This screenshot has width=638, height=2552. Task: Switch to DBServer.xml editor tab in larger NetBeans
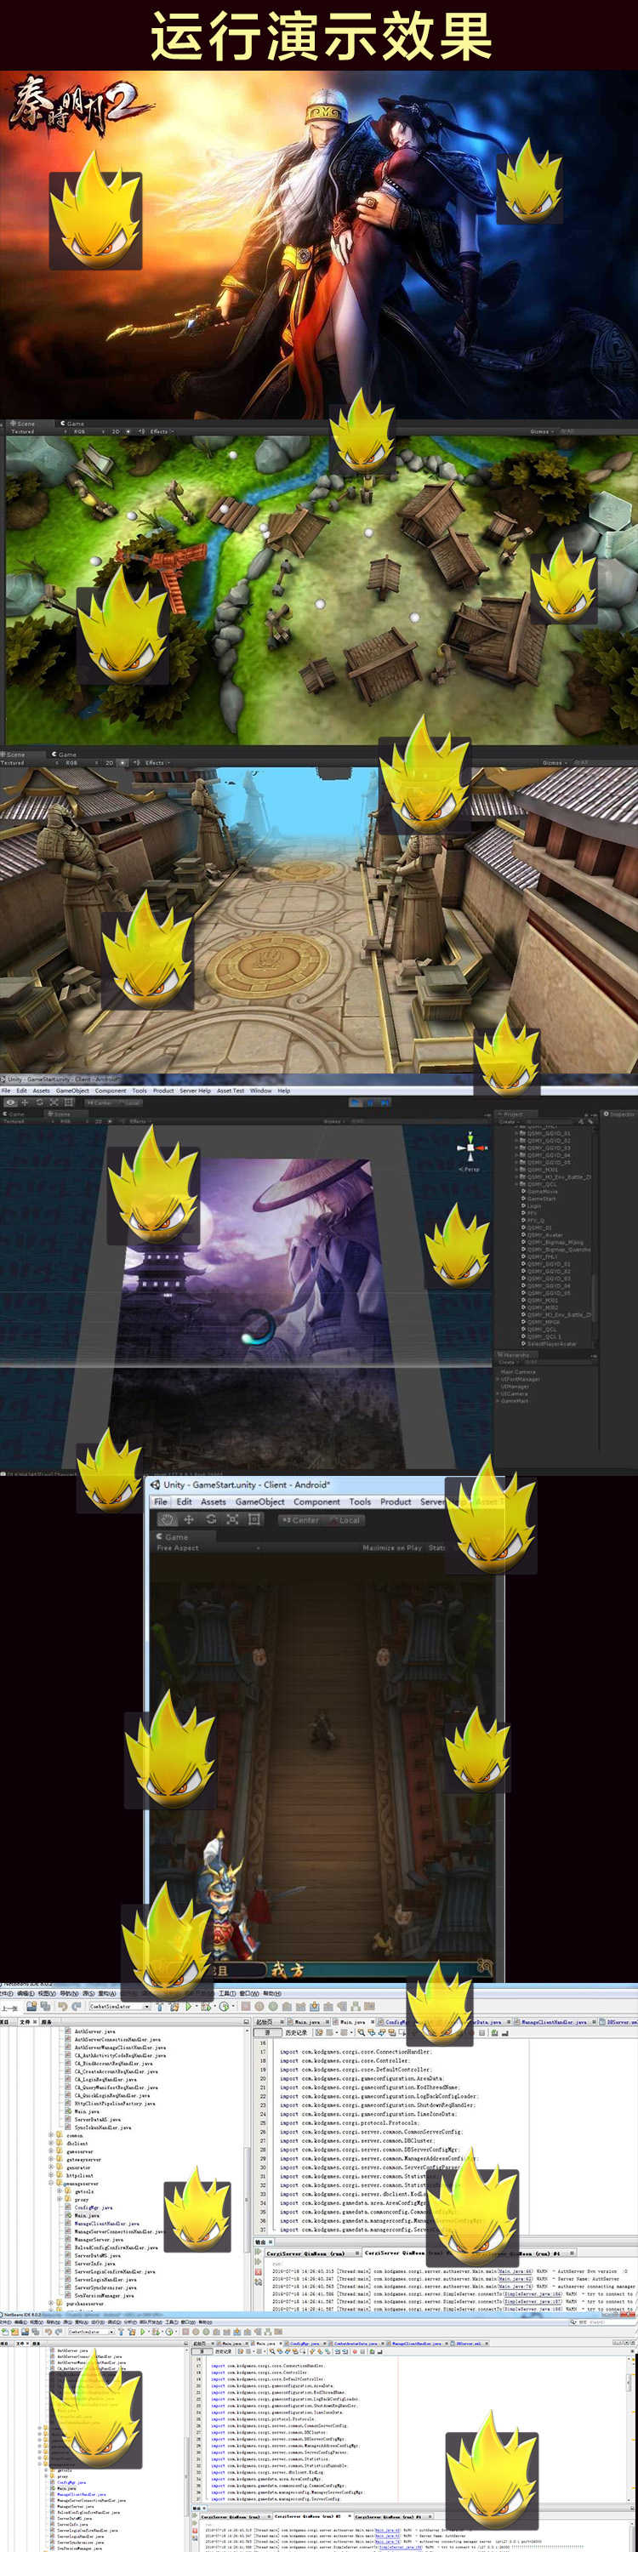619,2021
